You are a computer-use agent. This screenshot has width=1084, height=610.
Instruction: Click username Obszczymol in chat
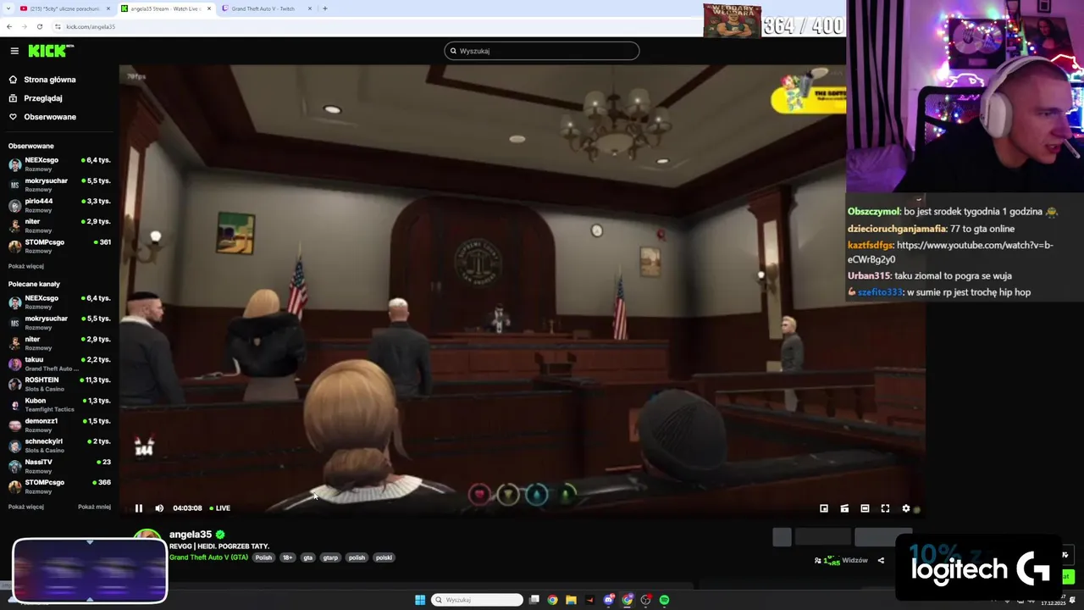[x=873, y=212]
